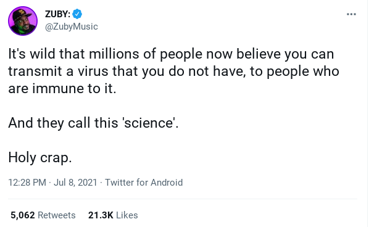Click the word "transmit" in the tweet
This screenshot has height=227, width=369.
pos(35,72)
